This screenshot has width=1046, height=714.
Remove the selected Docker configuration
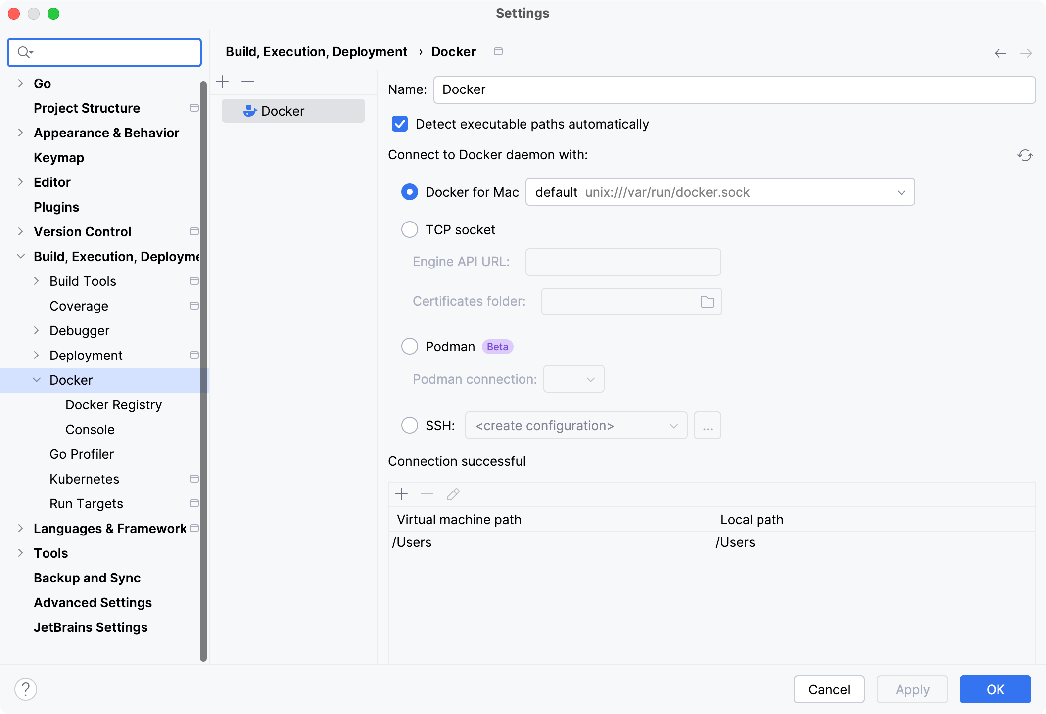tap(247, 81)
